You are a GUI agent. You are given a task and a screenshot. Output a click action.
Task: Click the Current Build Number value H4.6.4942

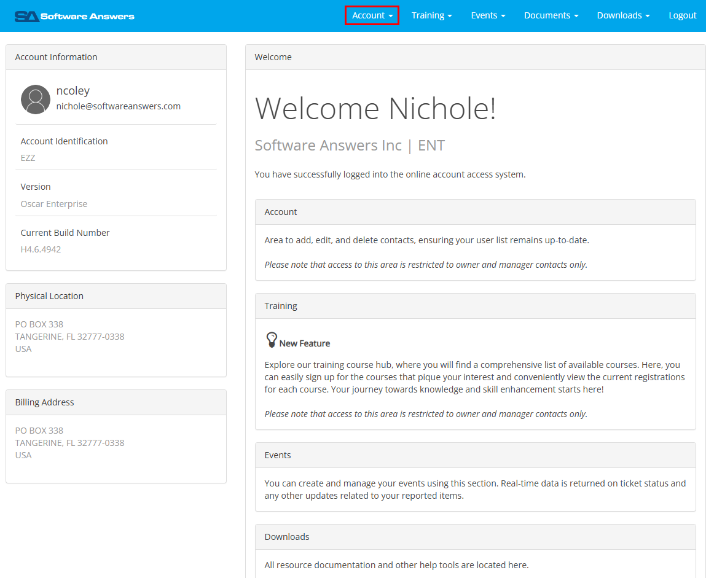(41, 249)
